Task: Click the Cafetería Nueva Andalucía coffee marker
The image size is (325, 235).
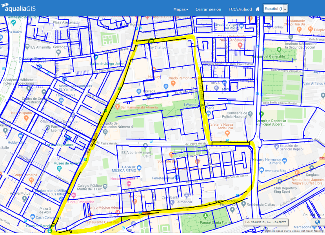Action: point(227,134)
